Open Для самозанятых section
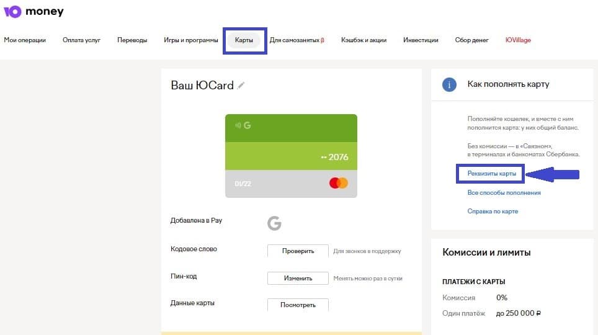 coord(297,40)
